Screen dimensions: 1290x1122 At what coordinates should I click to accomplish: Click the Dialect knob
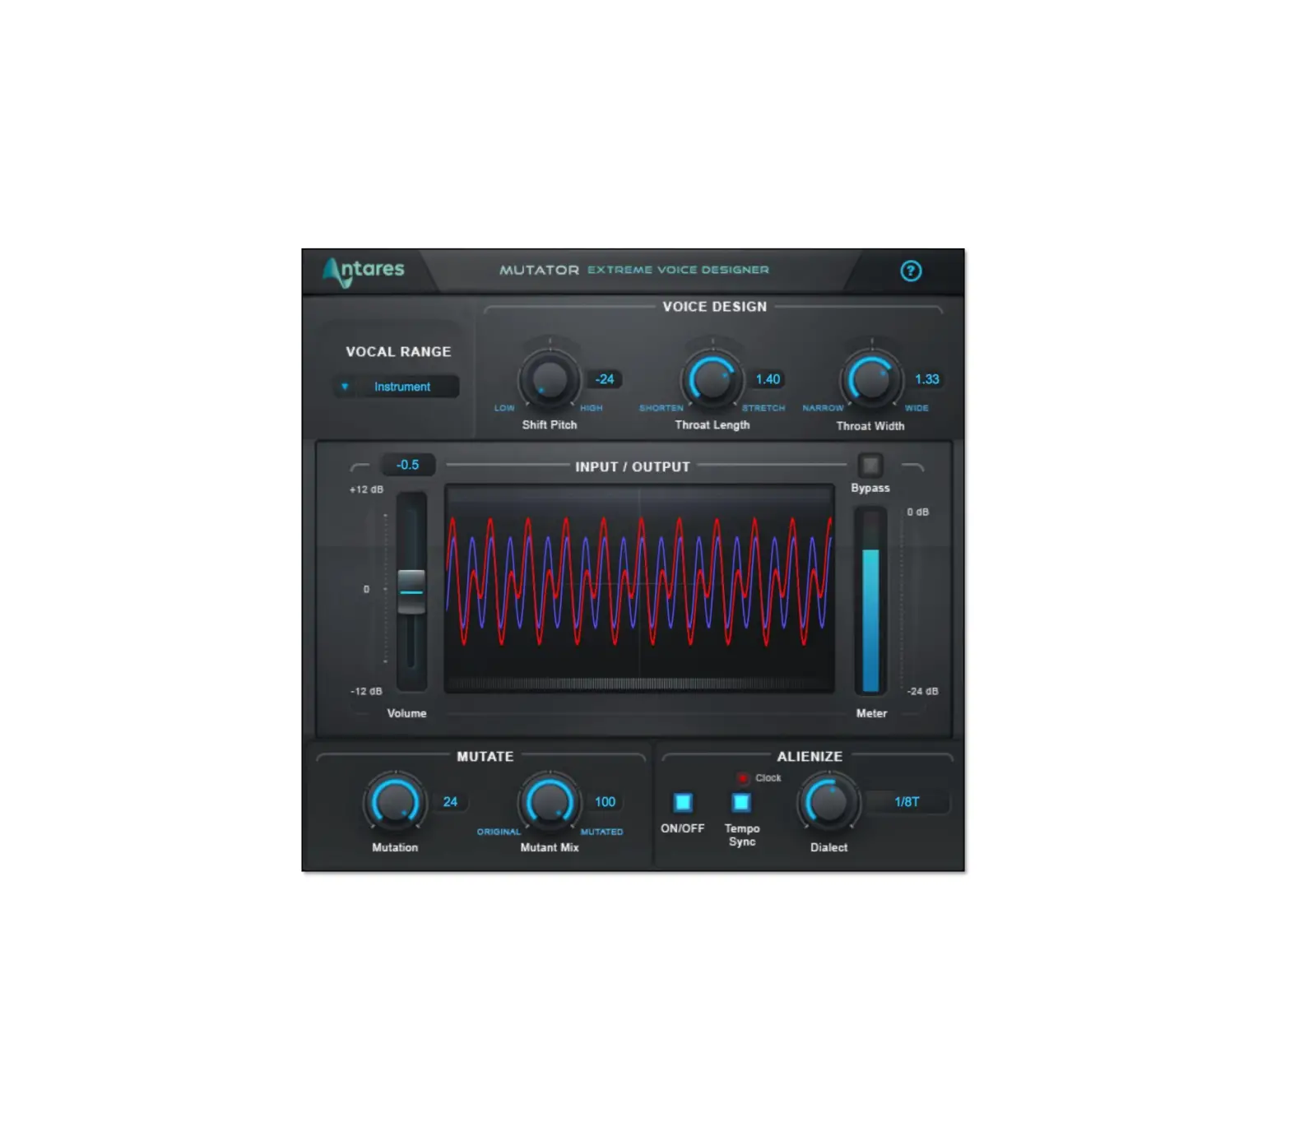pos(828,802)
